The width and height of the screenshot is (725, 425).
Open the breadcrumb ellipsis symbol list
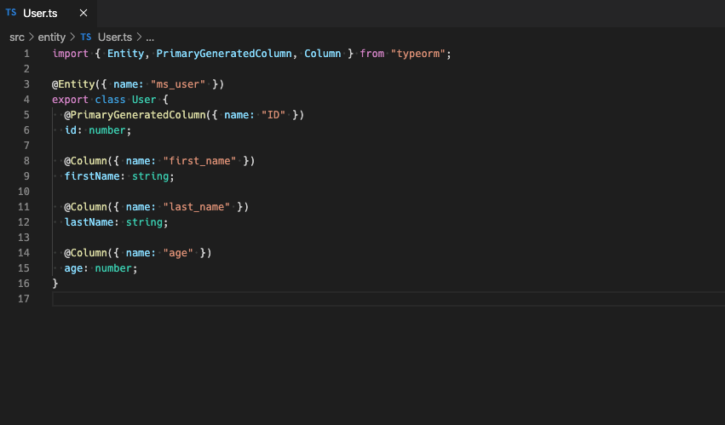[x=150, y=37]
